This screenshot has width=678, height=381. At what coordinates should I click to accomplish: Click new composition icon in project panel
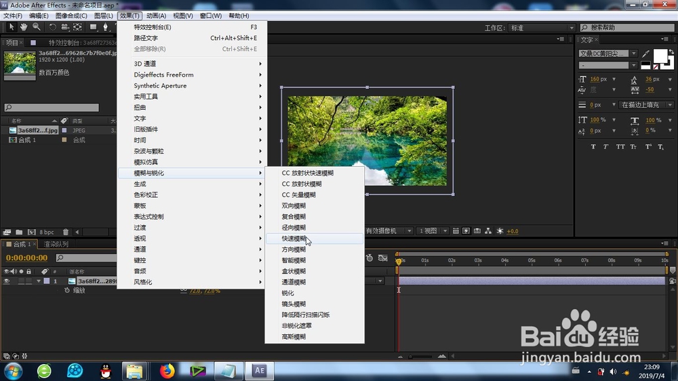[x=32, y=233]
